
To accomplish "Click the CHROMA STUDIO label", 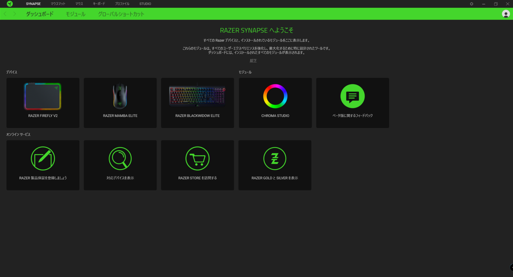I will tap(275, 116).
